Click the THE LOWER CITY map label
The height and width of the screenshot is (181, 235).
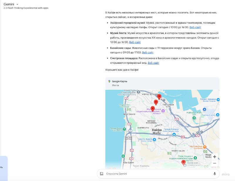click(168, 106)
